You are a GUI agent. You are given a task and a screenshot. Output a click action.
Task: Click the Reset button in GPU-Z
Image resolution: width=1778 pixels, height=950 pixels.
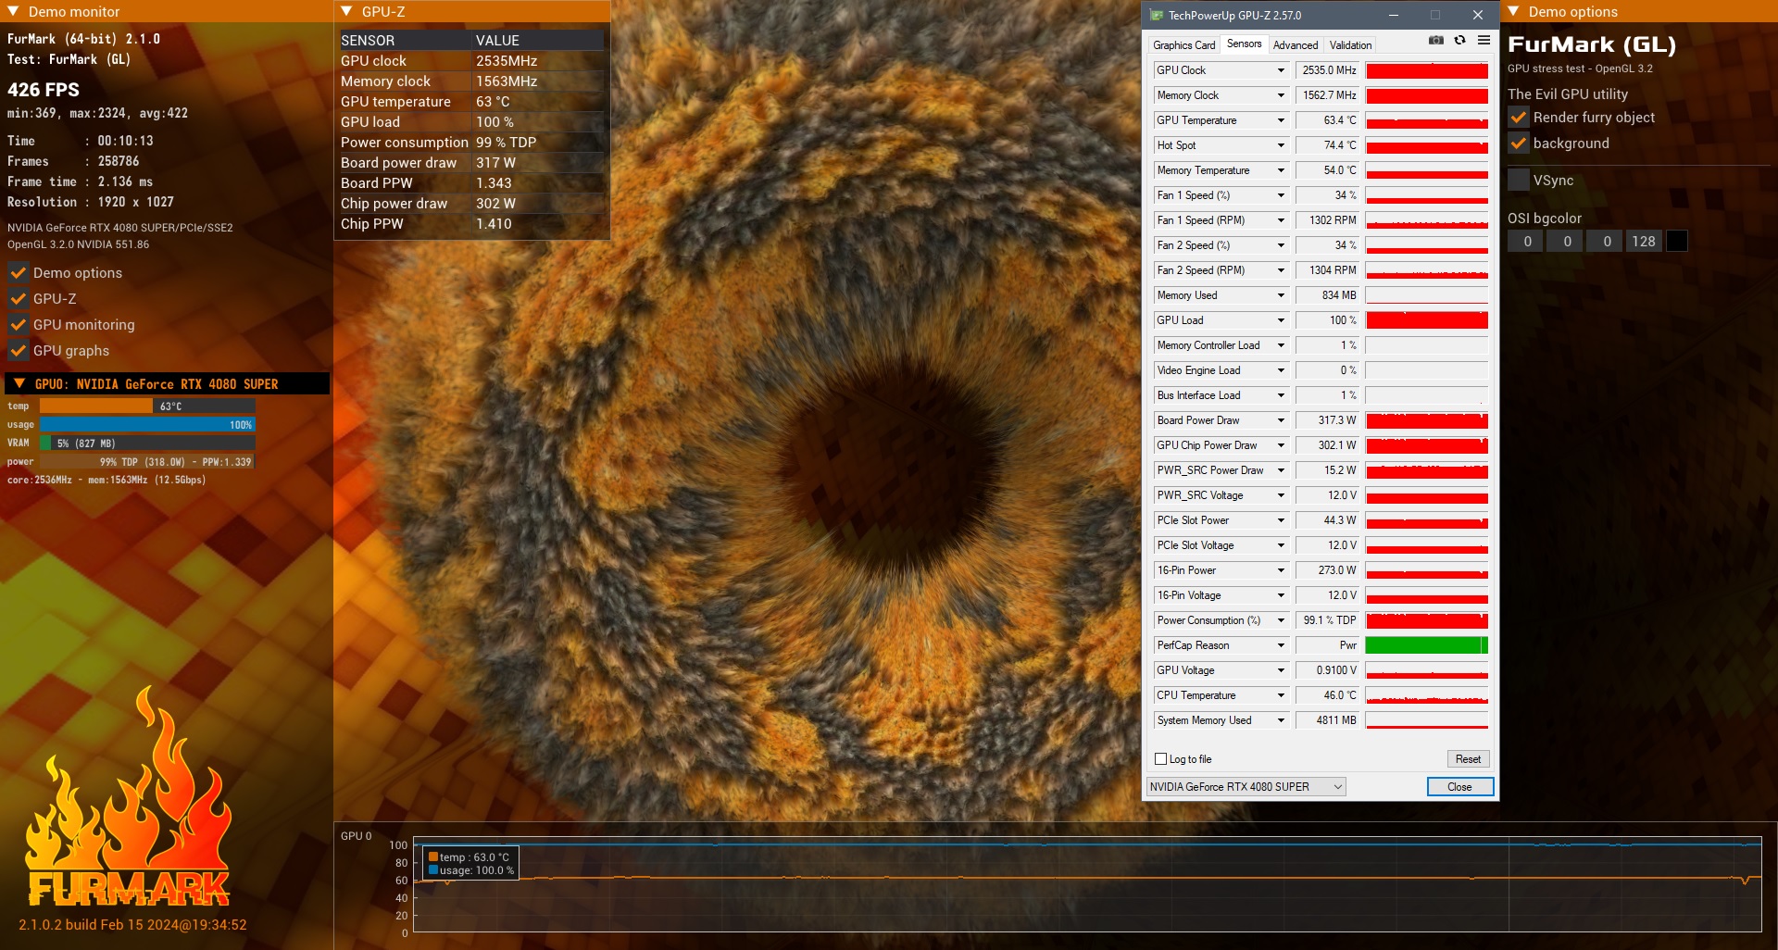point(1468,759)
